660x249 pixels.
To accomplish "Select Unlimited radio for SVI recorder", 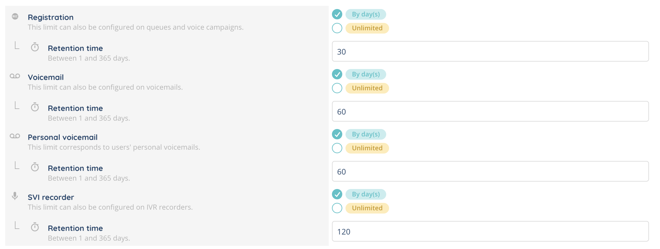I will (x=337, y=208).
